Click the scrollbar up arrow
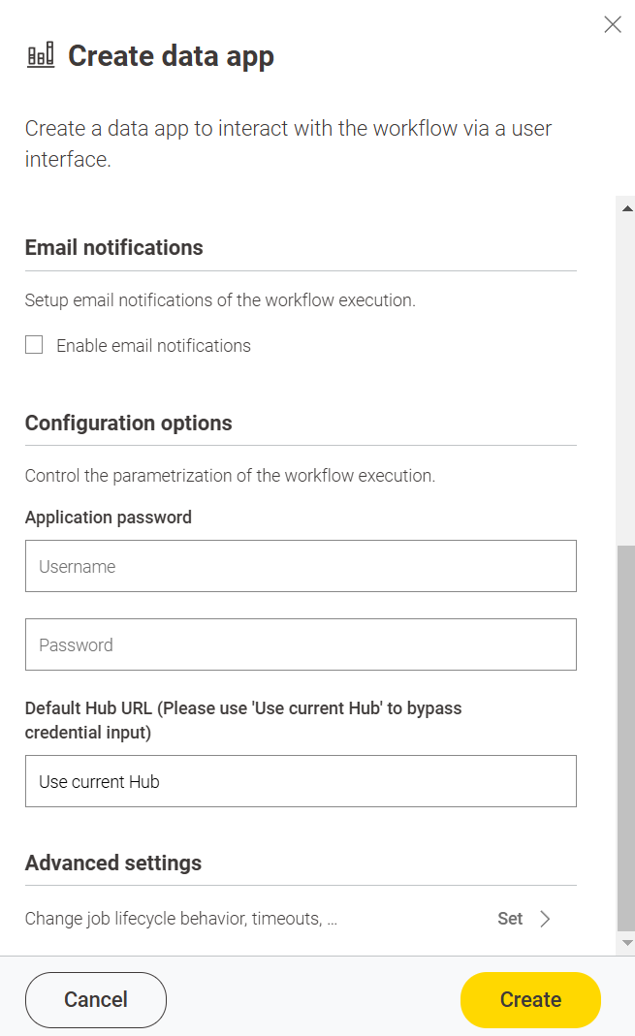635x1036 pixels. [x=626, y=208]
